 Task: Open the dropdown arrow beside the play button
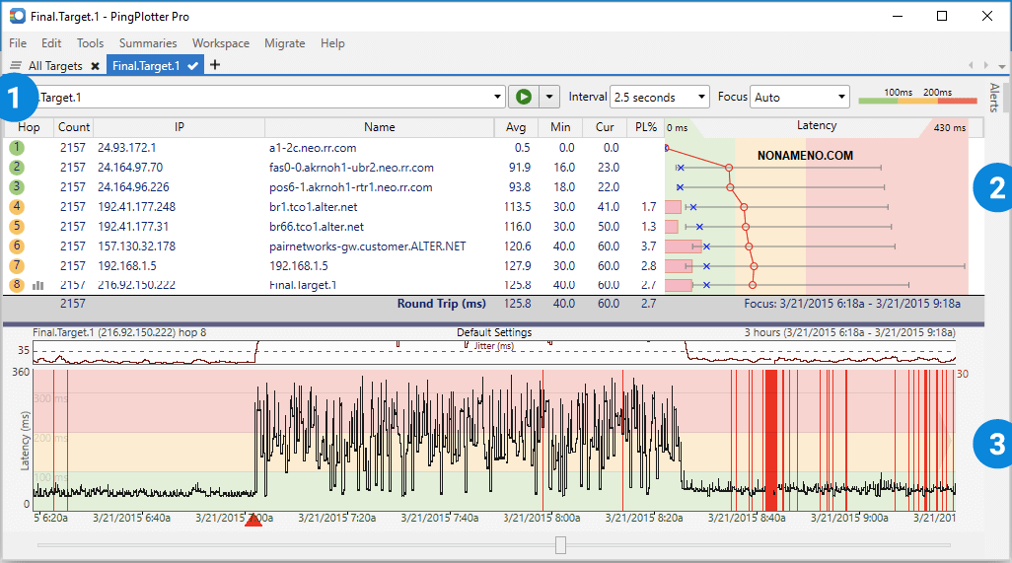pyautogui.click(x=549, y=97)
